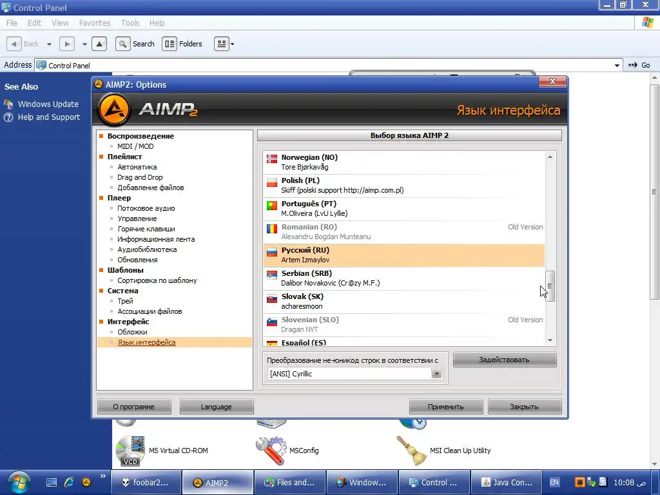Open the File menu
660x495 pixels.
pyautogui.click(x=12, y=23)
